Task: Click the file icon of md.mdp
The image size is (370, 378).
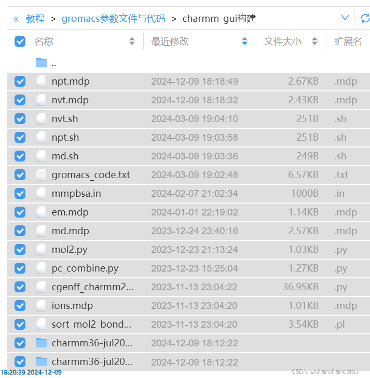Action: click(x=41, y=231)
